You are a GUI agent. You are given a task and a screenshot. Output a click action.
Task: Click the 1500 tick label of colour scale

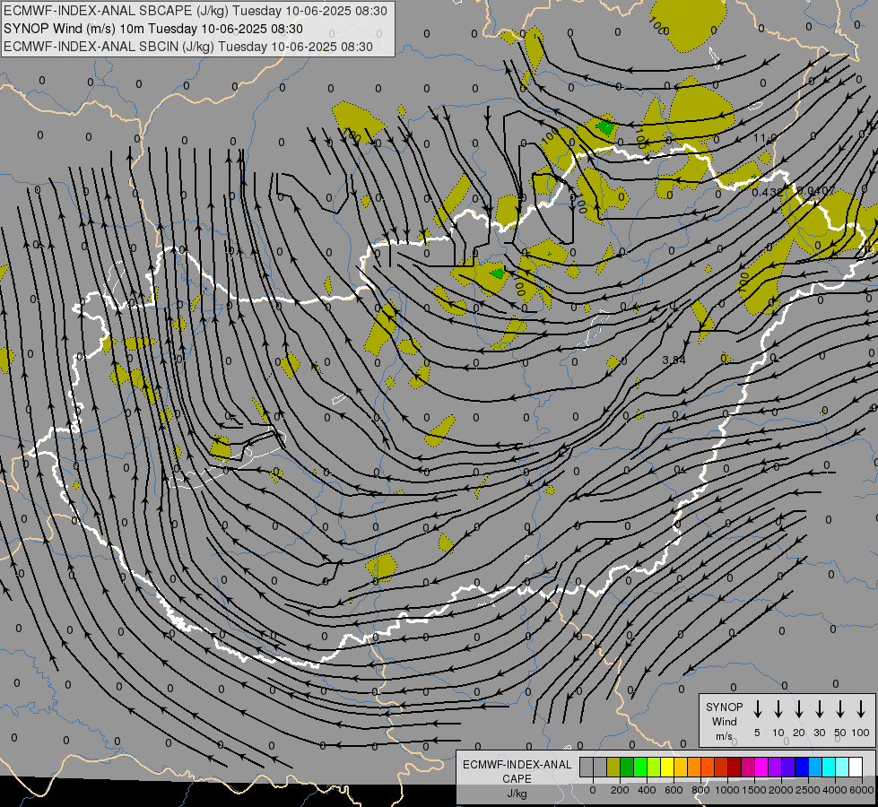754,790
